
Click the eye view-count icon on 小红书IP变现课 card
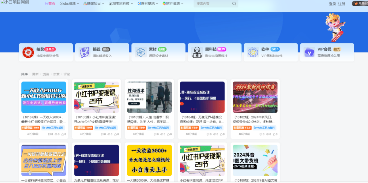(x=109, y=134)
